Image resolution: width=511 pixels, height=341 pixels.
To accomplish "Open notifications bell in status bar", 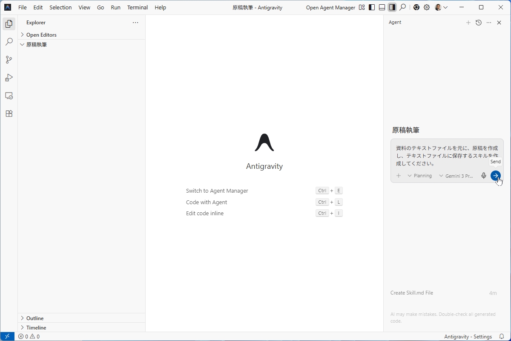I will click(x=502, y=336).
